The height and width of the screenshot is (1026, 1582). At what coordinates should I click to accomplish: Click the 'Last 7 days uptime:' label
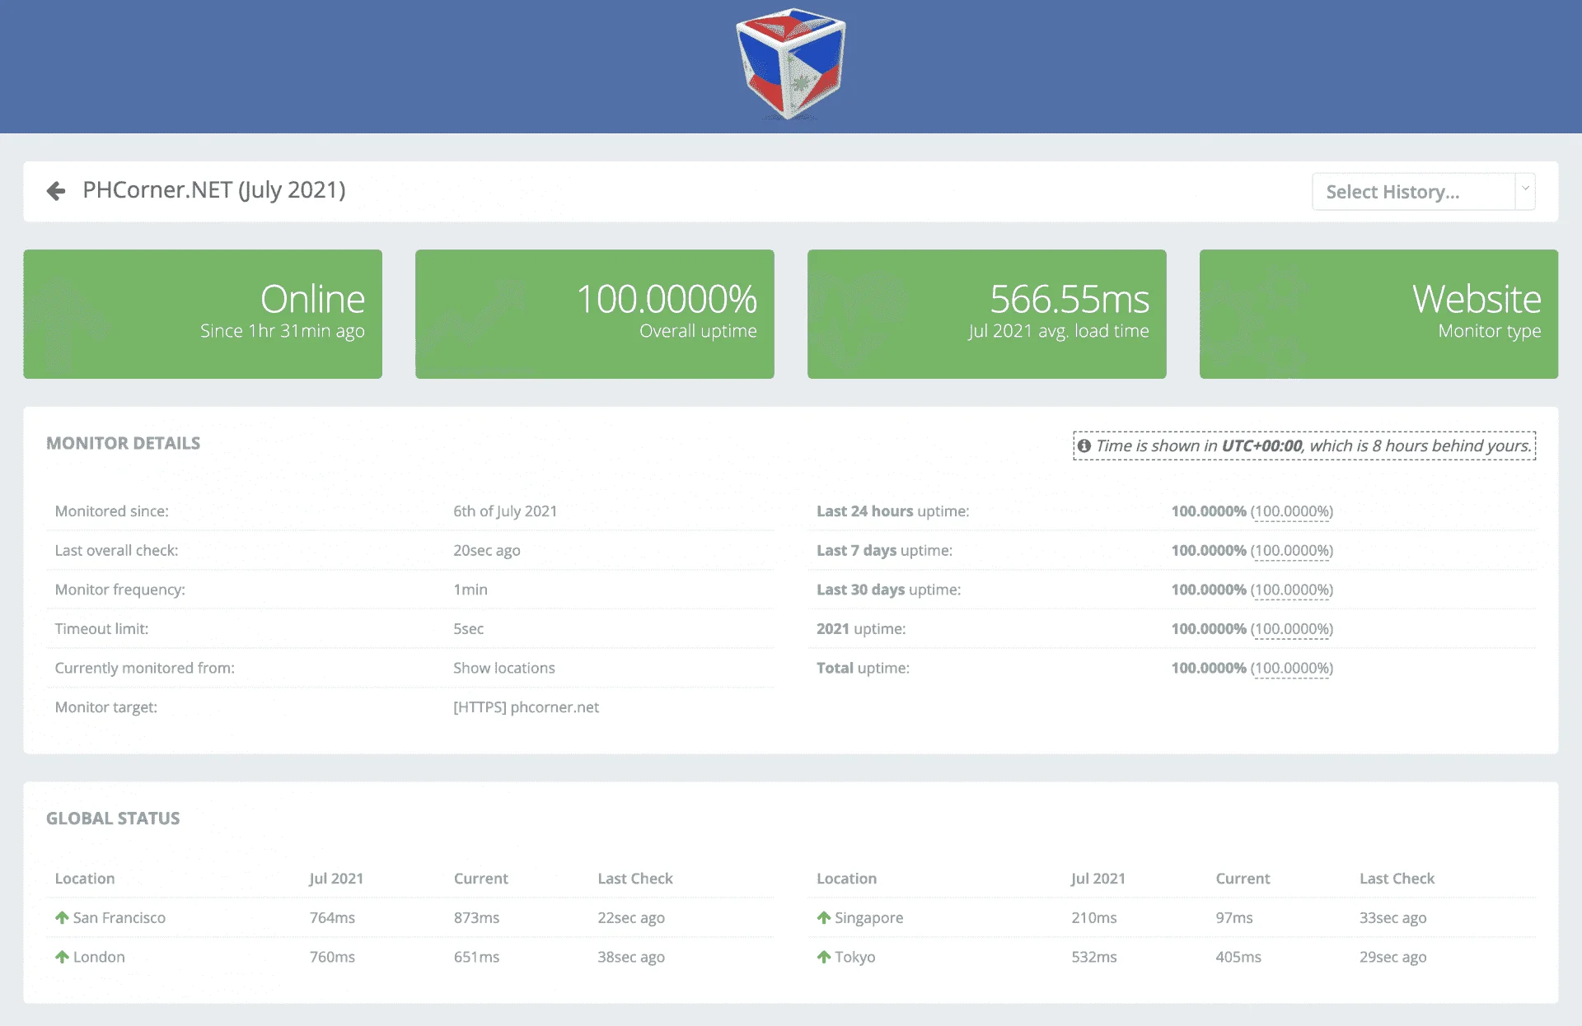tap(885, 550)
